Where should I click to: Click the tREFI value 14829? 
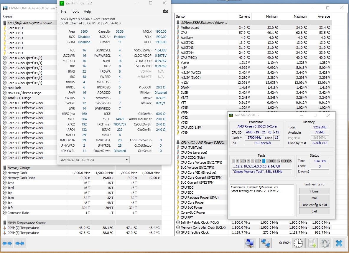point(120,119)
